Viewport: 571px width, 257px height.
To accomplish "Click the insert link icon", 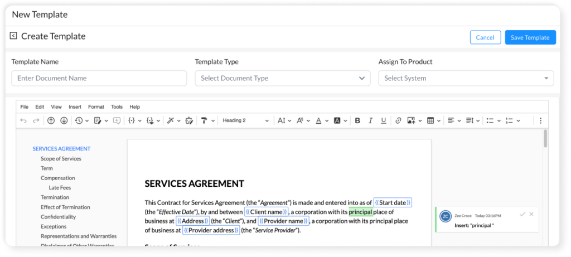I will 398,120.
